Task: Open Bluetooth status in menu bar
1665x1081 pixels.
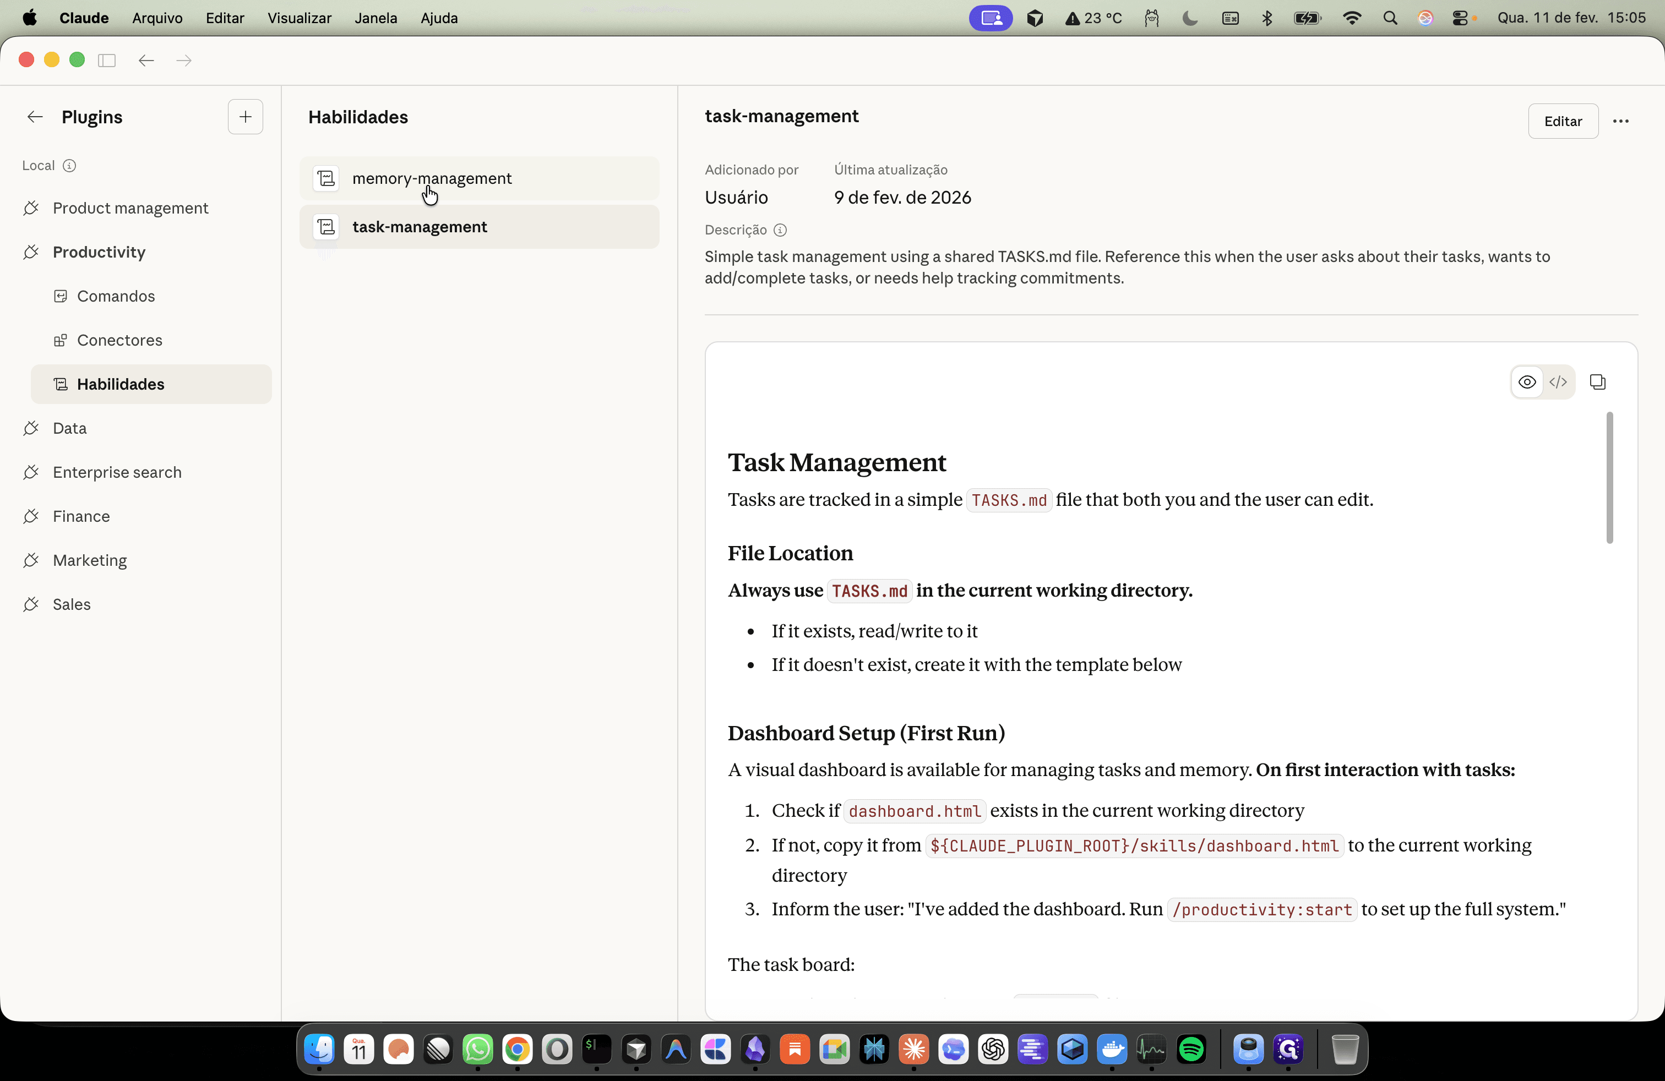Action: coord(1267,18)
